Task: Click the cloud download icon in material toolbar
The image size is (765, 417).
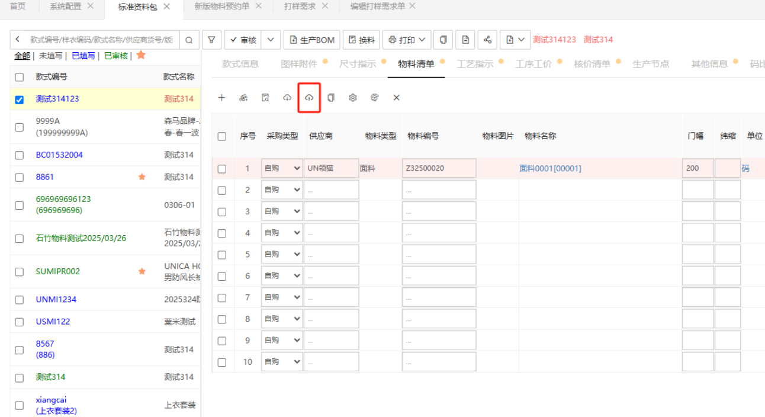Action: pos(287,98)
